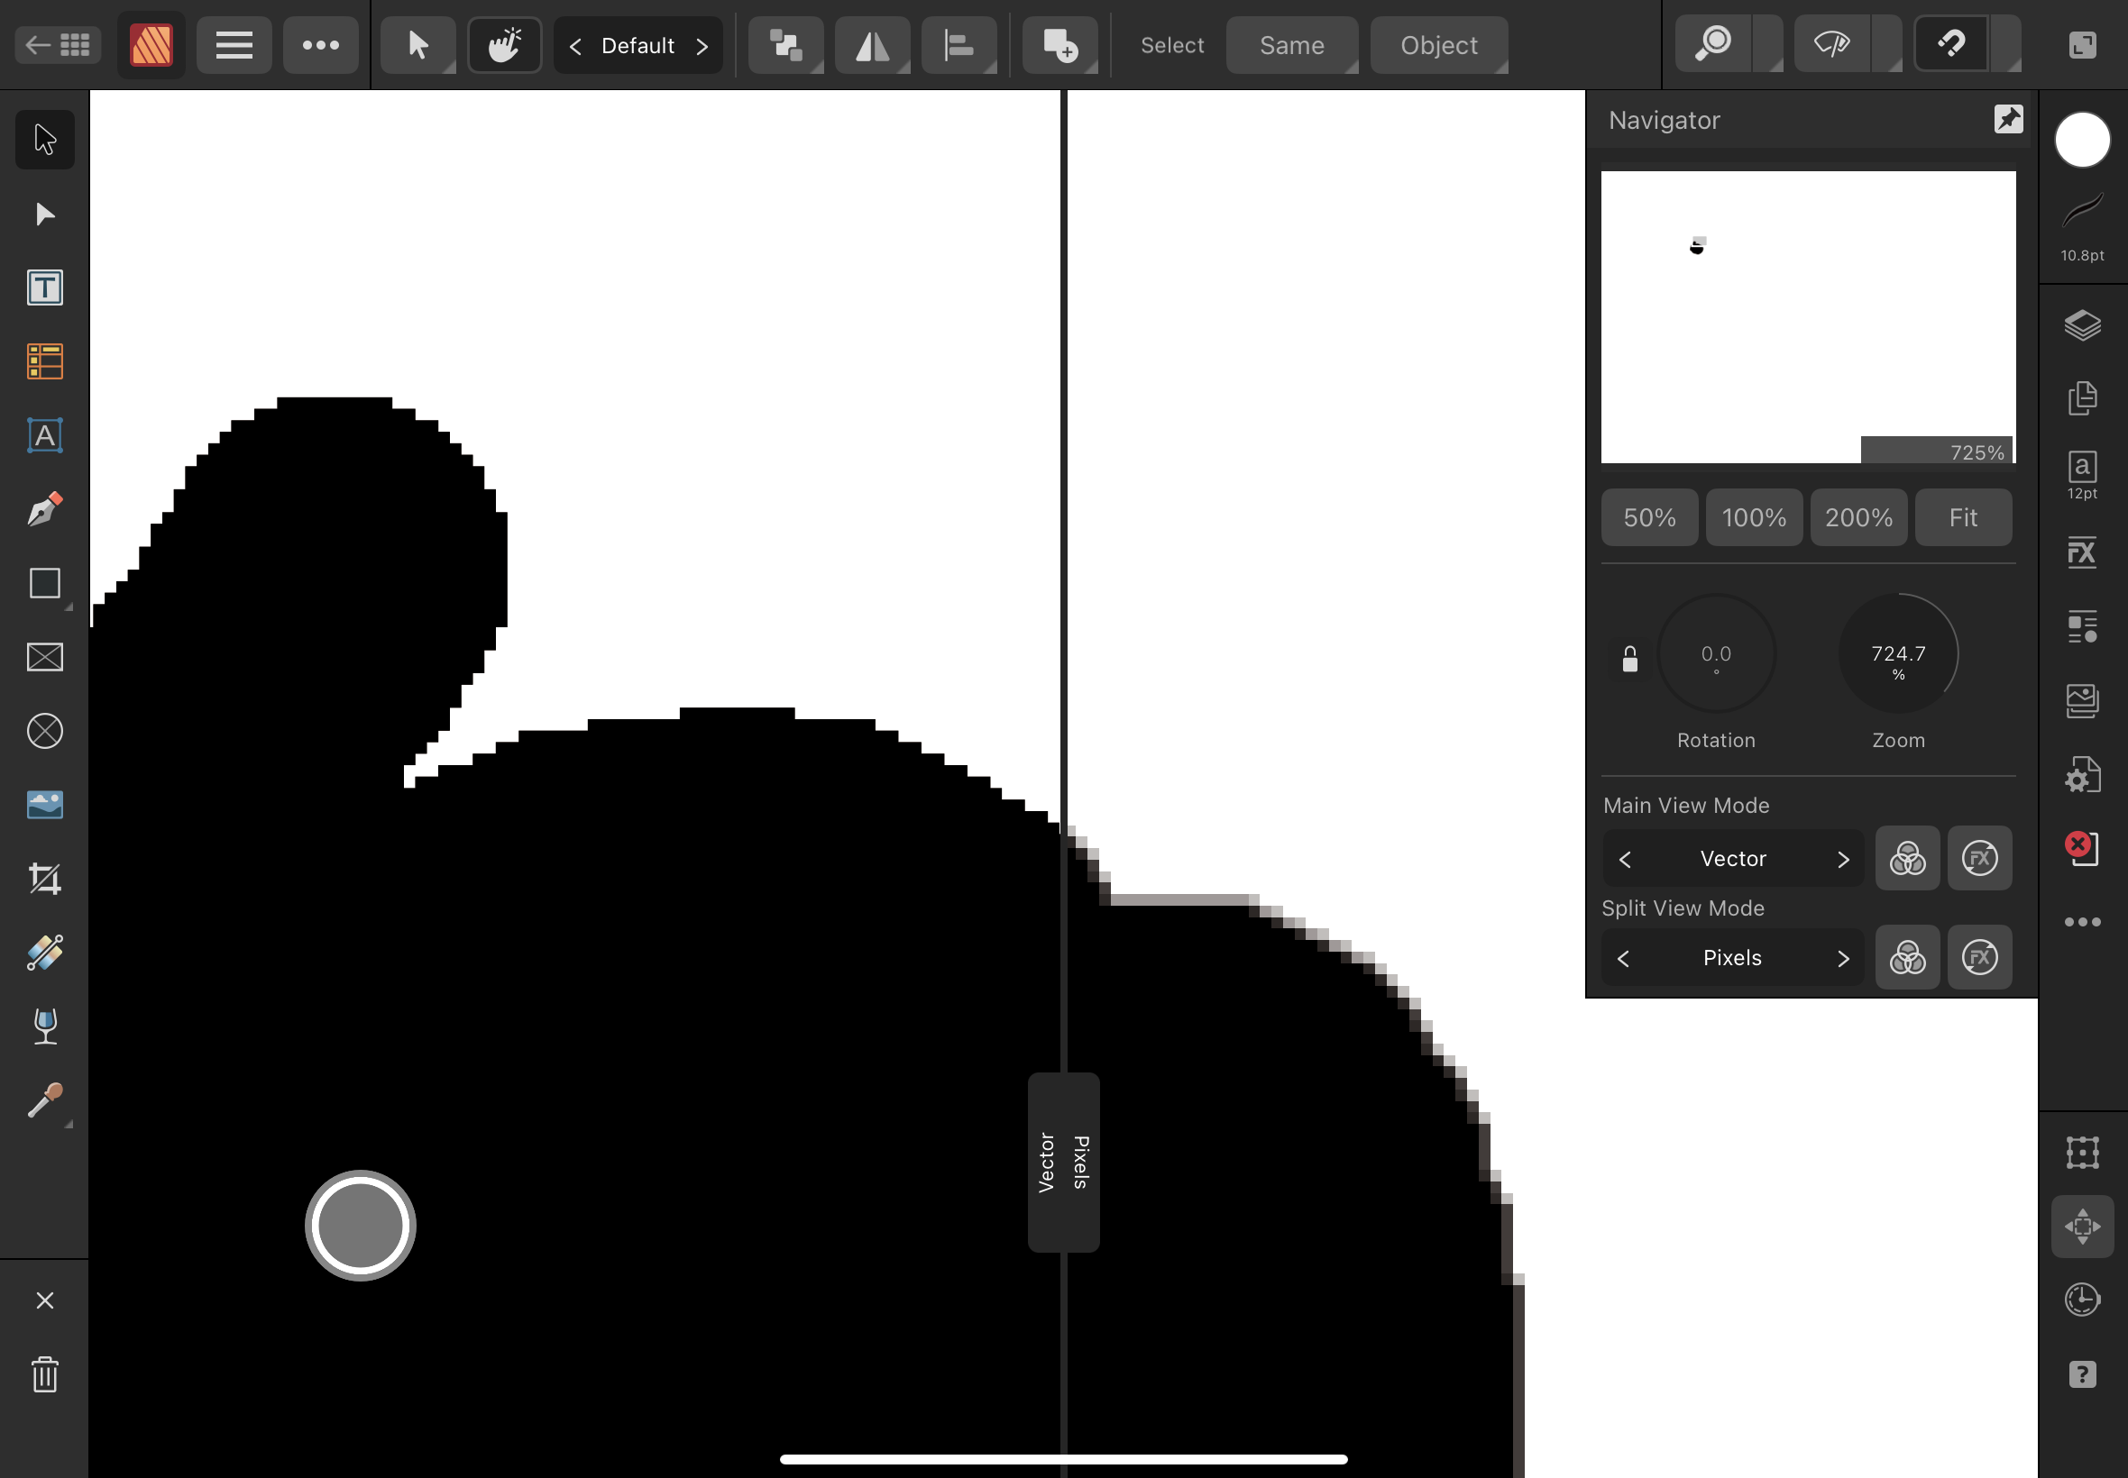Select the Move tool in left toolbar
Screen dimensions: 2128x1478
pos(44,140)
